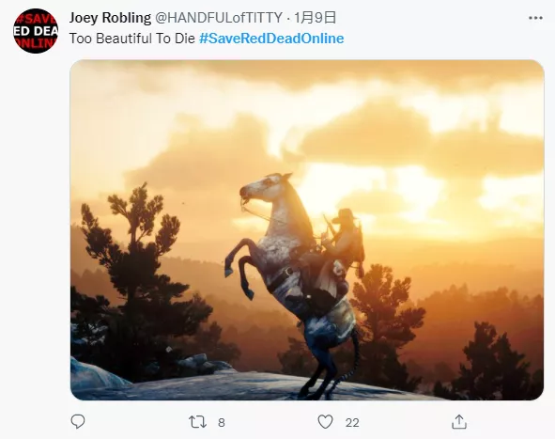The image size is (555, 439).
Task: Open the sunset horse screenshot in full view
Action: (307, 230)
